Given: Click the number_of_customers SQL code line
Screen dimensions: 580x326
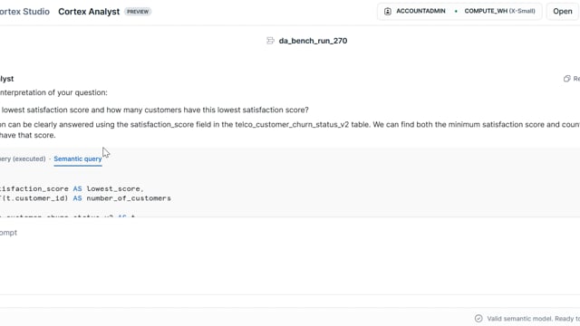Looking at the screenshot, I should point(85,198).
